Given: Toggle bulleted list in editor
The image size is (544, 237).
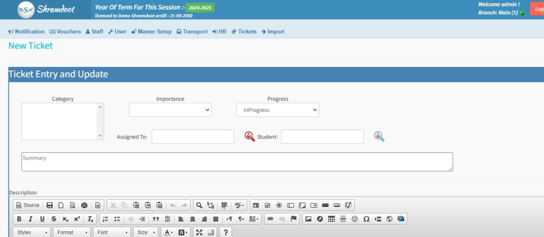Looking at the screenshot, I should point(117,219).
